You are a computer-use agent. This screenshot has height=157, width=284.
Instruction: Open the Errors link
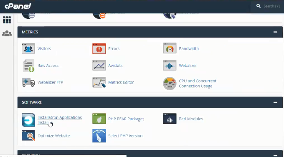point(114,48)
